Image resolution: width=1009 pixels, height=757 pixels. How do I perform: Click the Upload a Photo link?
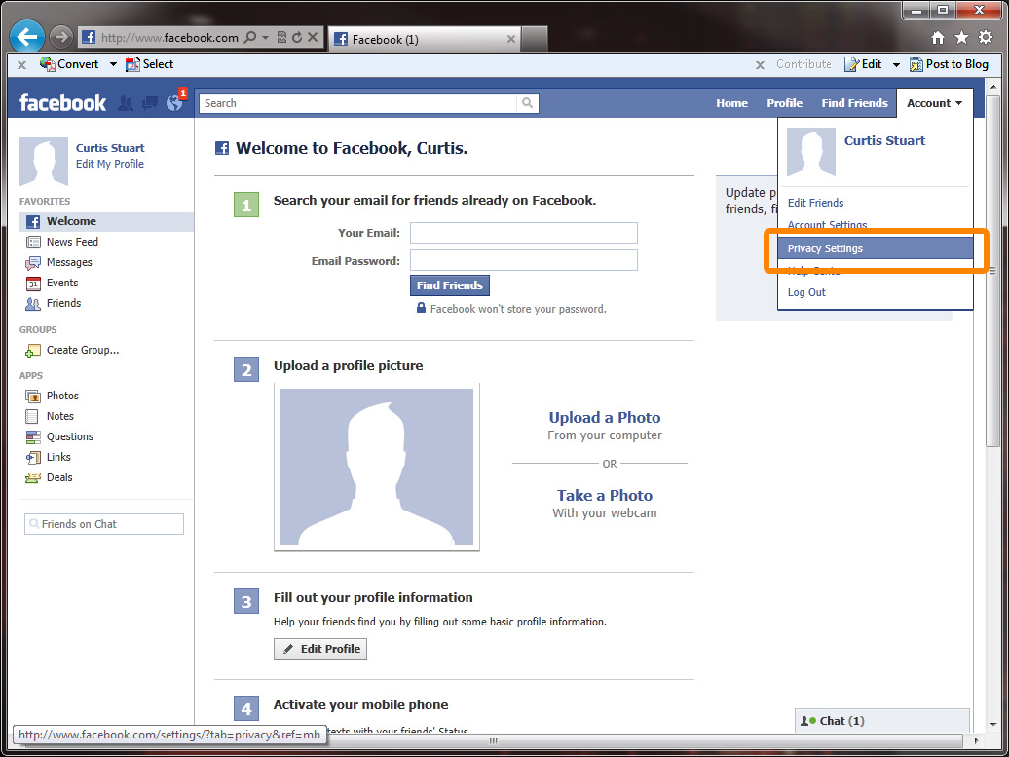coord(604,418)
